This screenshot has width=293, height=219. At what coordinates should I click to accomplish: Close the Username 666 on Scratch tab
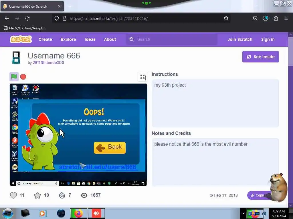59,6
